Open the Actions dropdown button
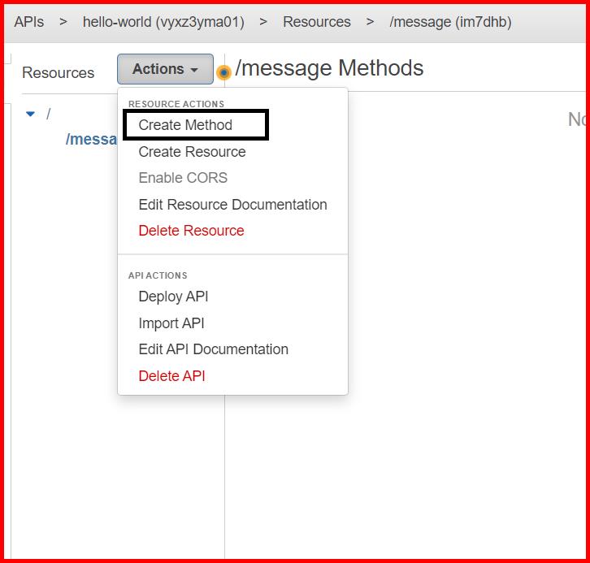 165,69
